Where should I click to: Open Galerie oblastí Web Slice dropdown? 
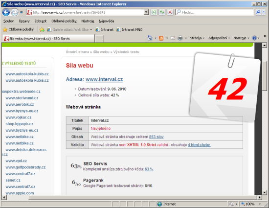click(x=69, y=30)
